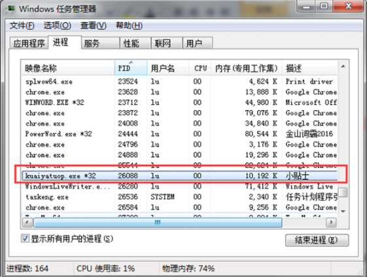Click the 80,544 K memory value
The width and height of the screenshot is (367, 277).
(x=261, y=134)
